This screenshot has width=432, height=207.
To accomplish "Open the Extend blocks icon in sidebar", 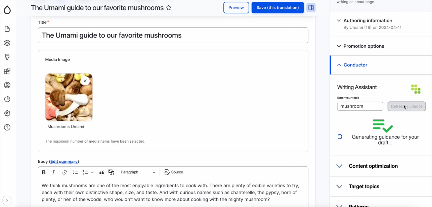I will tap(7, 71).
